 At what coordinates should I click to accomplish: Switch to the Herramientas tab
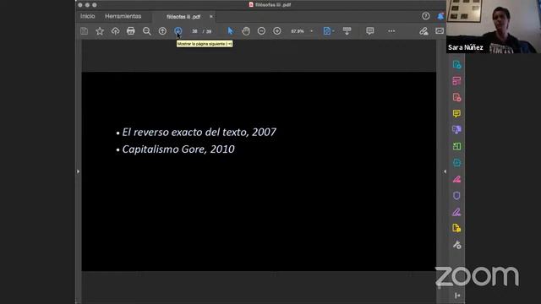click(123, 16)
